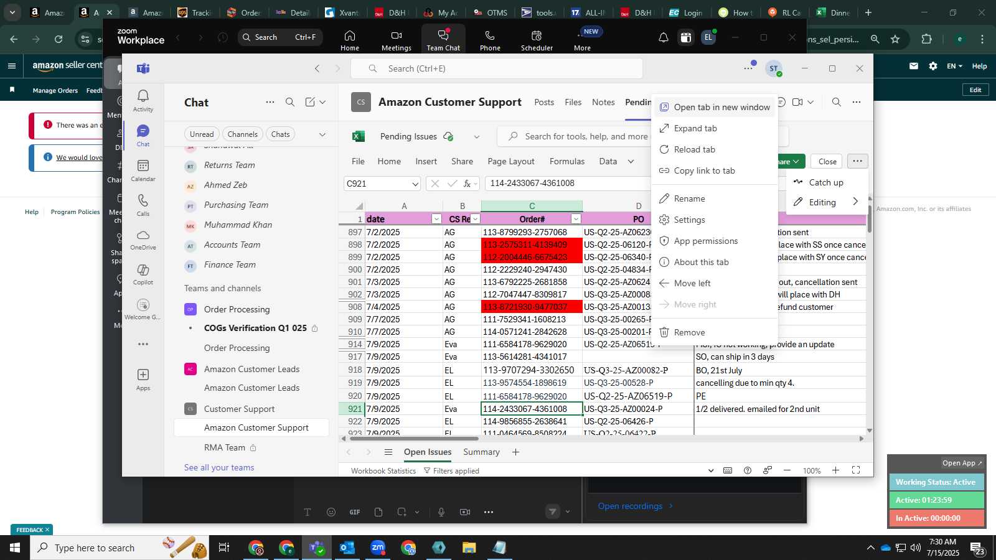Viewport: 996px width, 560px height.
Task: Select Move left in tab menu
Action: click(715, 283)
